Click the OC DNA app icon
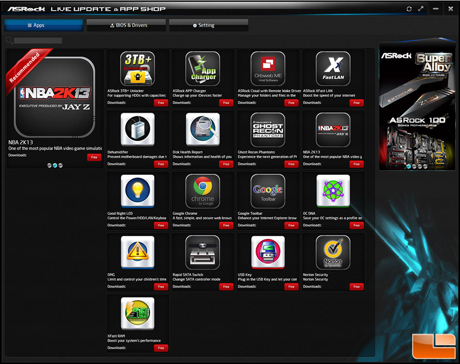 click(x=333, y=191)
